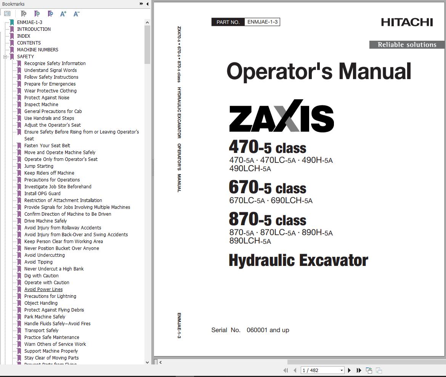This screenshot has width=446, height=377.
Task: Open Drive Machine Safely bookmark
Action: pyautogui.click(x=45, y=221)
